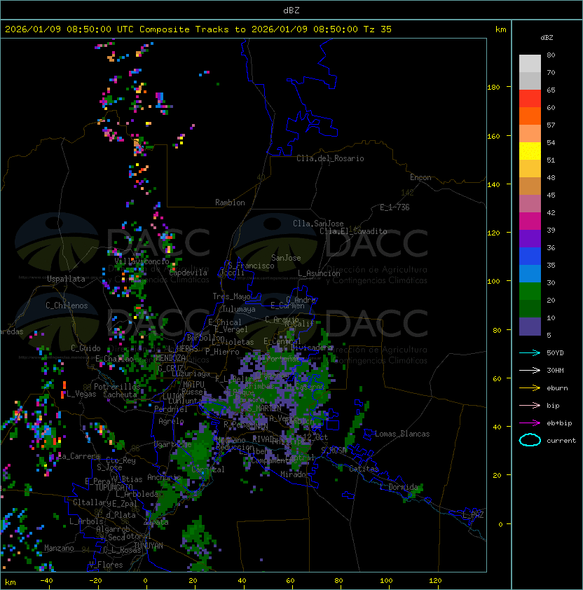Choose the magenta 39–42 dBZ swatch

point(530,221)
